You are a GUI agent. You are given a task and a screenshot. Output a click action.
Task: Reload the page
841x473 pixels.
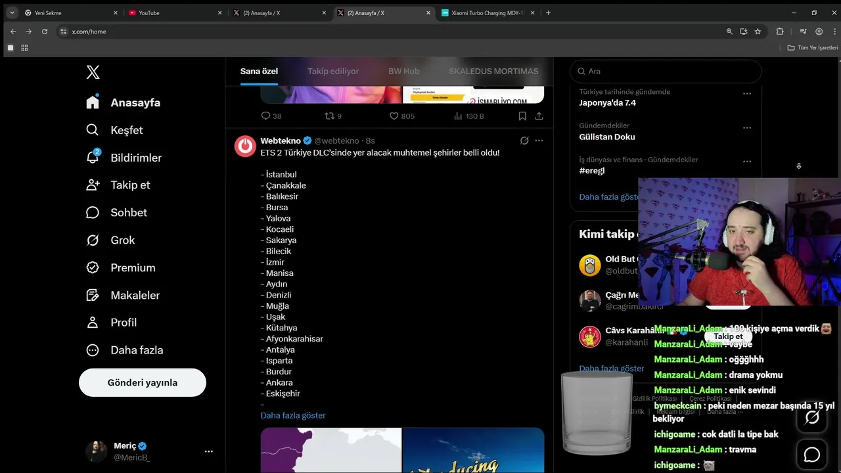click(45, 32)
